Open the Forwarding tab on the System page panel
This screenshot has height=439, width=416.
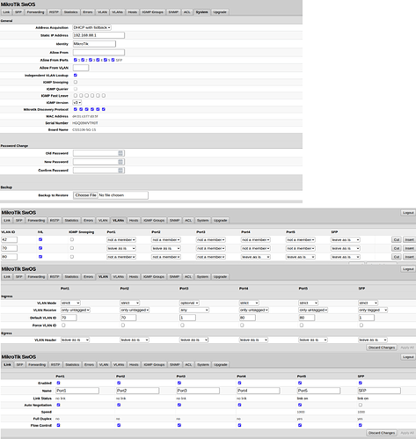click(x=35, y=12)
